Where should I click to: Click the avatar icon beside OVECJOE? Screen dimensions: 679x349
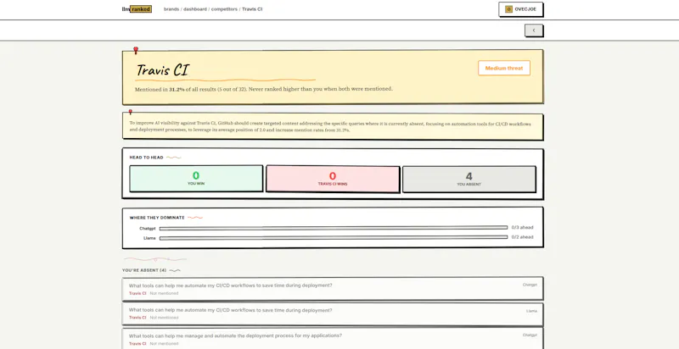point(508,9)
